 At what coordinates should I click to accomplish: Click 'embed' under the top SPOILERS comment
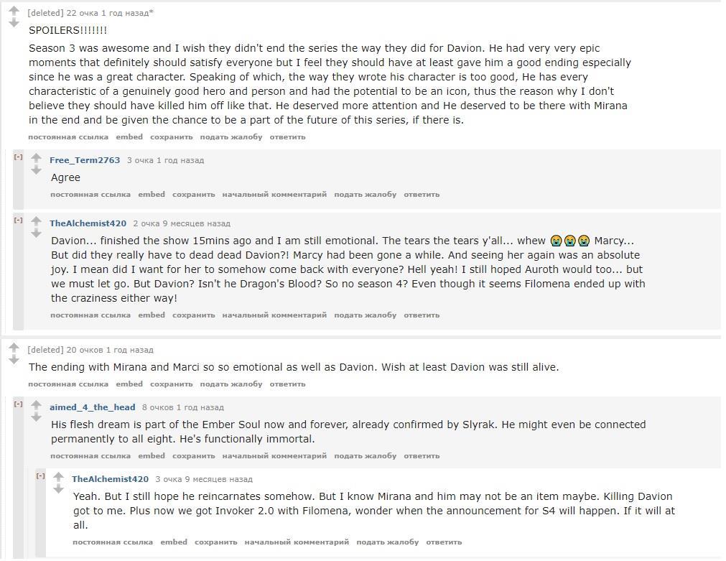click(x=129, y=137)
